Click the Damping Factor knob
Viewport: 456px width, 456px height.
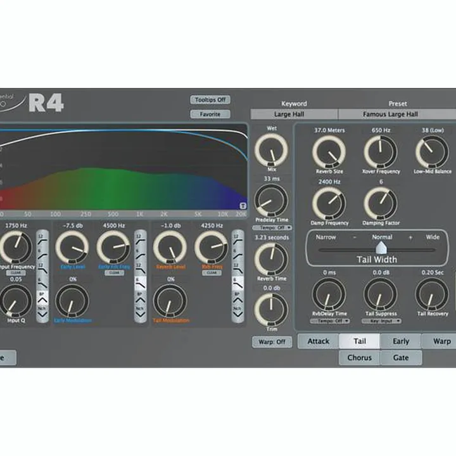pos(381,203)
